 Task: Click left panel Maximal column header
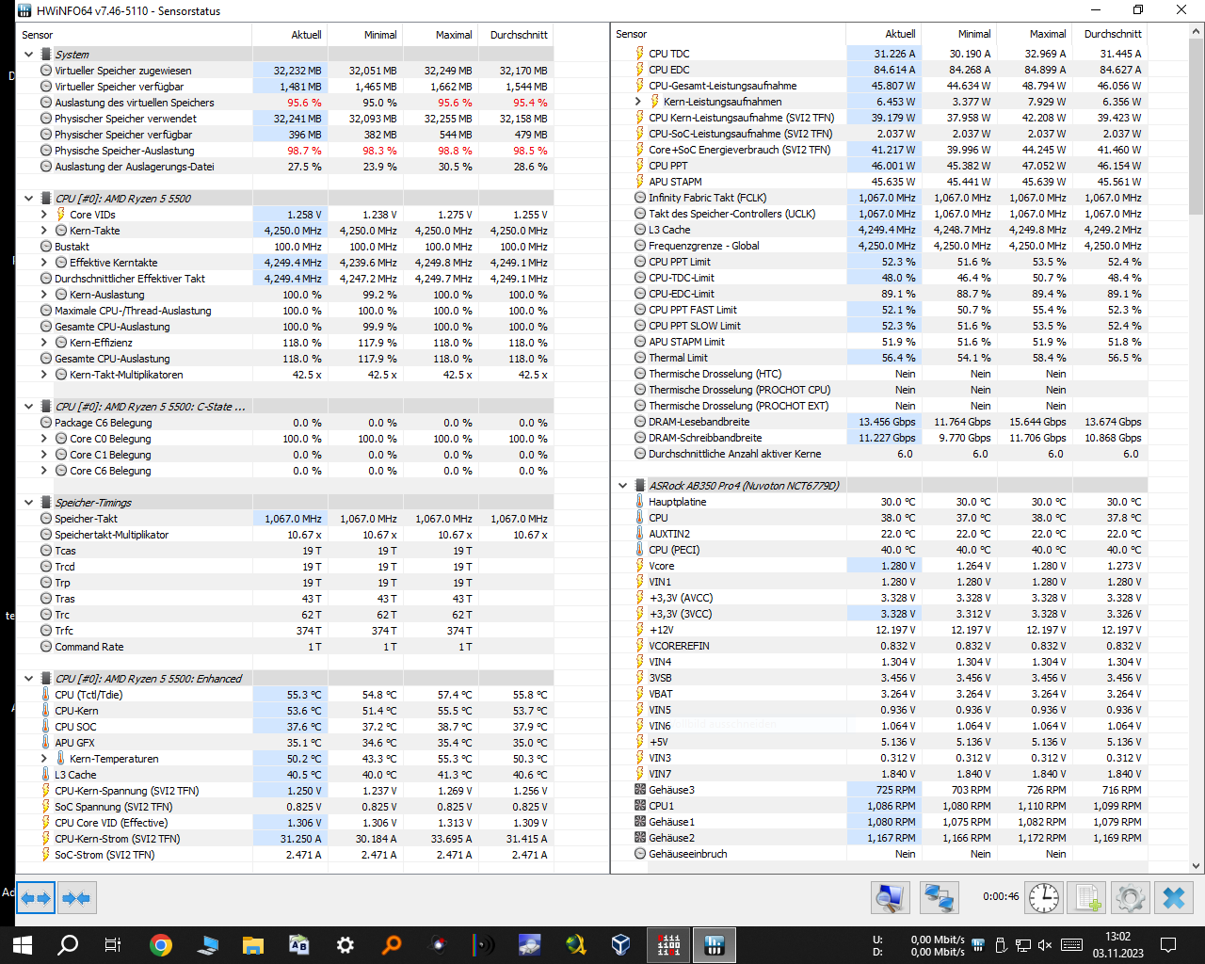click(440, 35)
